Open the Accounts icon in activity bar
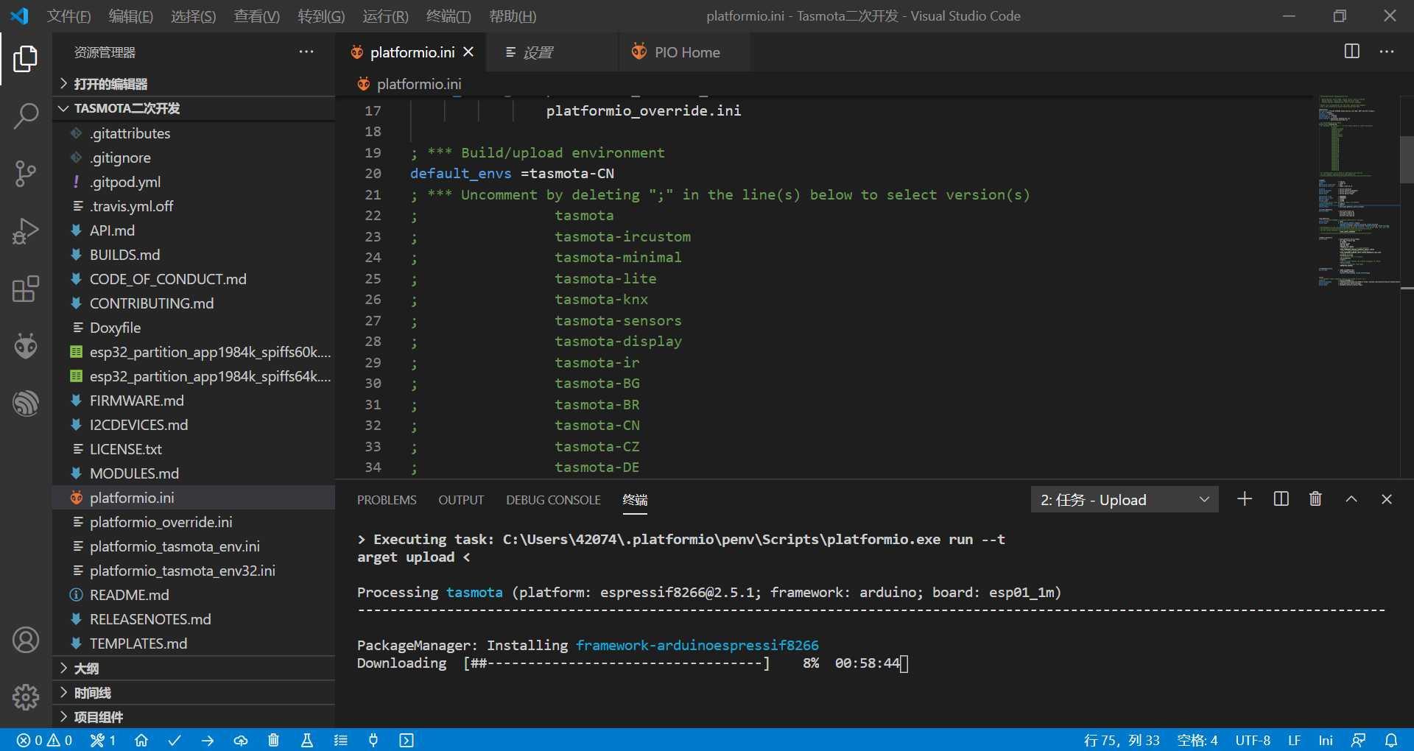The width and height of the screenshot is (1414, 751). tap(26, 640)
